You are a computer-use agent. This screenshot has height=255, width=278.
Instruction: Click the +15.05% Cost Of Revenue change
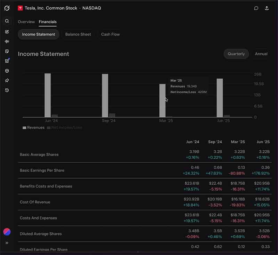262,205
